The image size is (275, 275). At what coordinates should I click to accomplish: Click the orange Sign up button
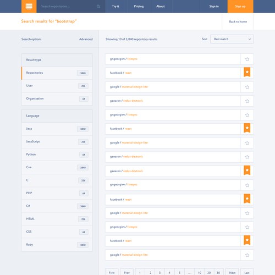[240, 7]
